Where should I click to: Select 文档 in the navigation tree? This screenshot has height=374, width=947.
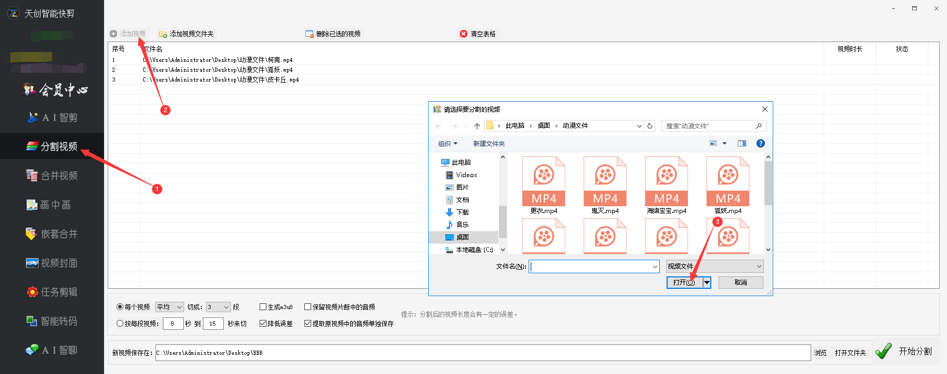(x=457, y=199)
